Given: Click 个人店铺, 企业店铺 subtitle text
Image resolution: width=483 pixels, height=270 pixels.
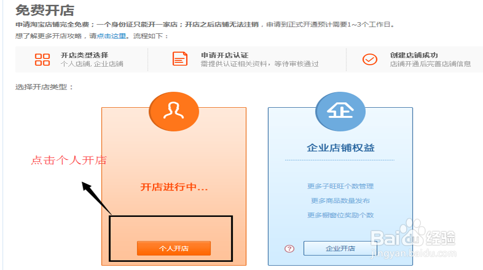Looking at the screenshot, I should pyautogui.click(x=92, y=64).
